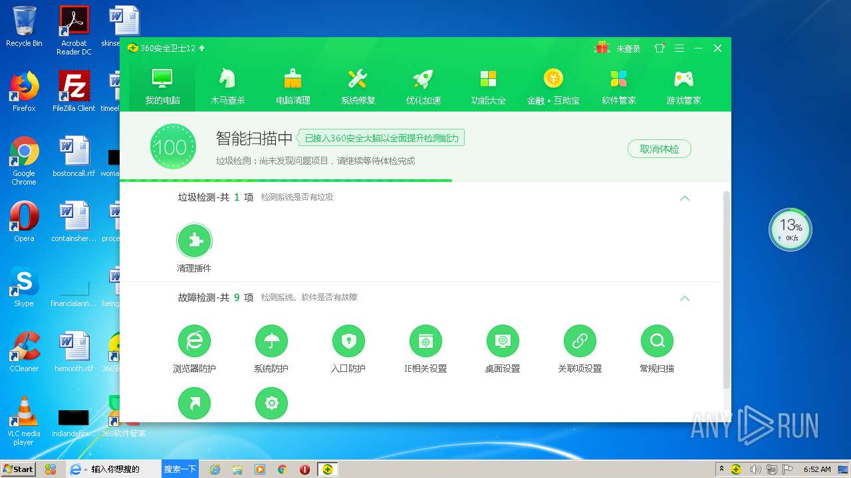The width and height of the screenshot is (851, 478).
Task: Click the upgrade arrow beside 360安全卫士12
Action: (x=202, y=48)
